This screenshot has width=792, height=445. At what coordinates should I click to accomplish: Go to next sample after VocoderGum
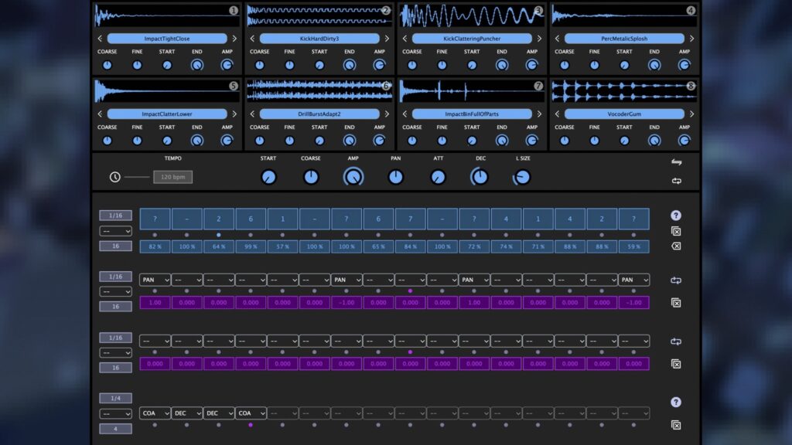tap(691, 114)
